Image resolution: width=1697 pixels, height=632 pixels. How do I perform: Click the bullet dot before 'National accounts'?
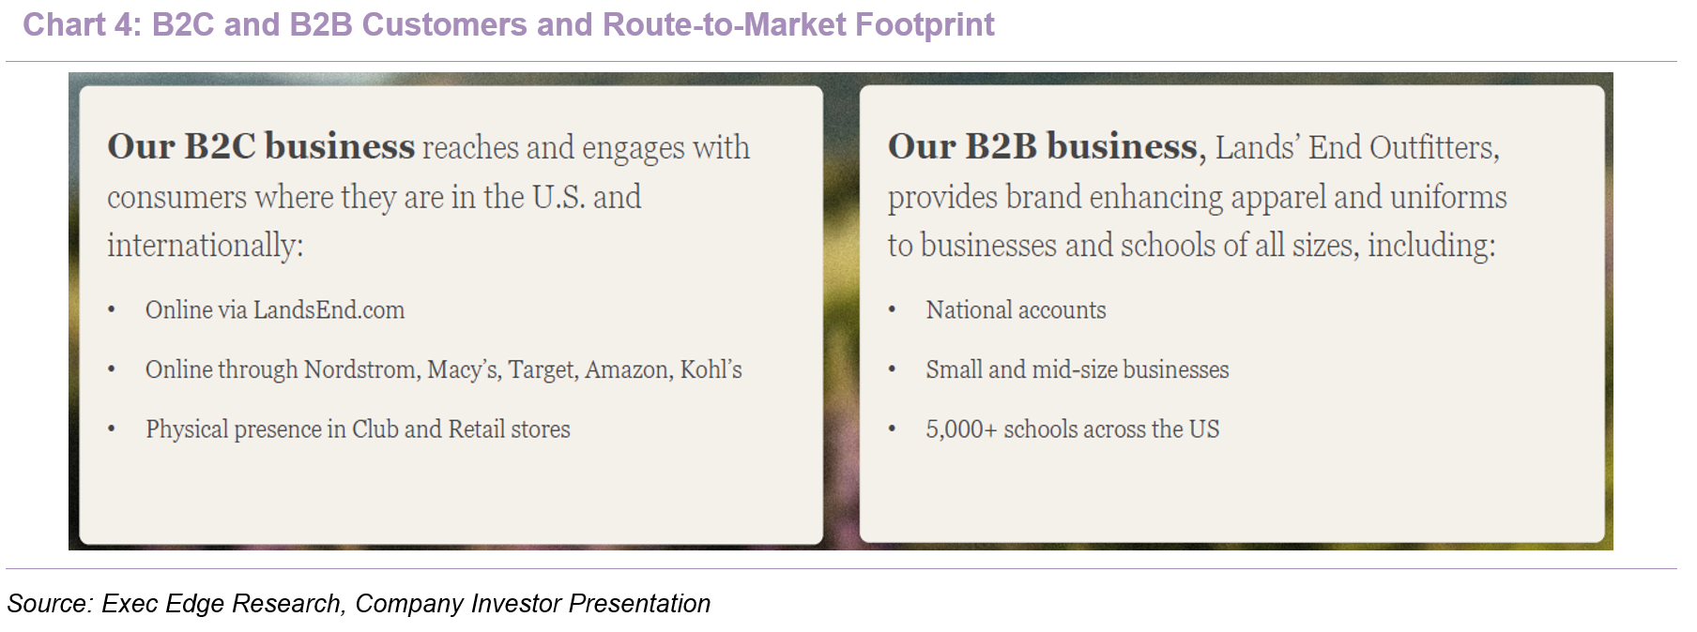click(893, 310)
